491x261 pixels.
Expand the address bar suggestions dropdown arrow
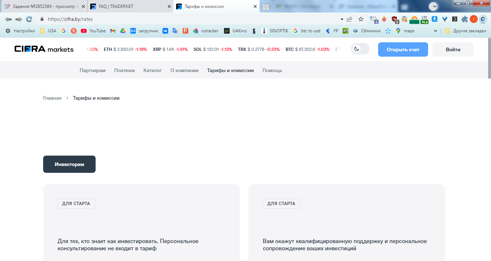click(342, 19)
